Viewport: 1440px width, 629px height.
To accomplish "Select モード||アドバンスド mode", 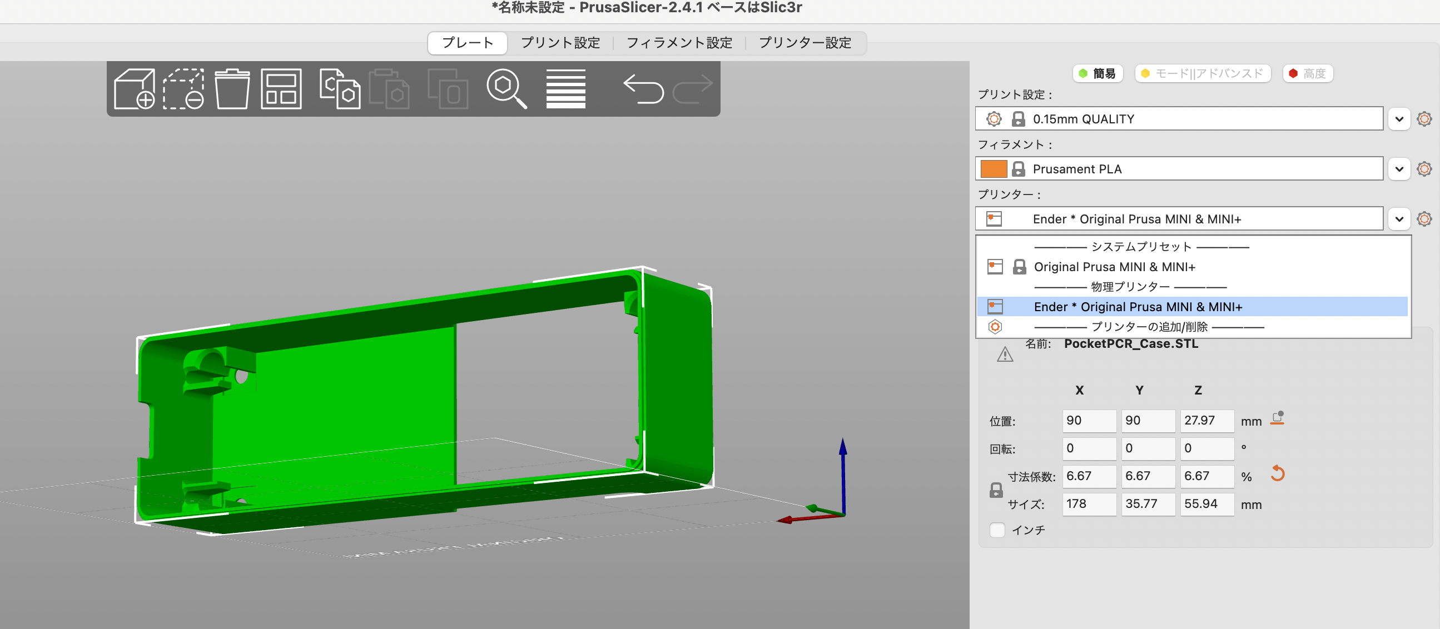I will point(1203,73).
